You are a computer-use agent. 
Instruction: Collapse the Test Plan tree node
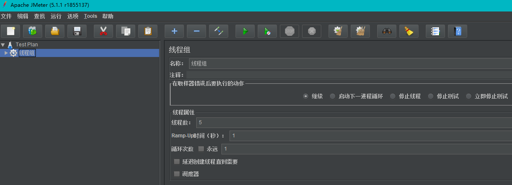[x=3, y=45]
